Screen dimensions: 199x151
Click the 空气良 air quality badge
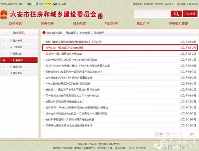pyautogui.click(x=48, y=4)
